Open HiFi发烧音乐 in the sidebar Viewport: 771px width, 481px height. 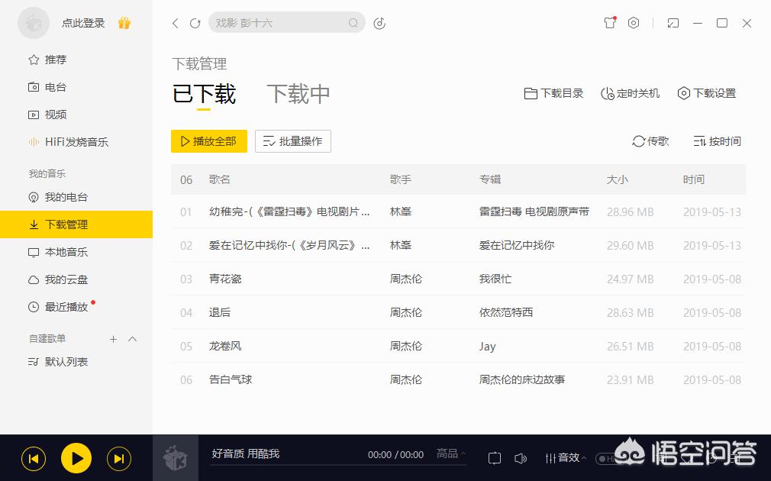[x=68, y=142]
